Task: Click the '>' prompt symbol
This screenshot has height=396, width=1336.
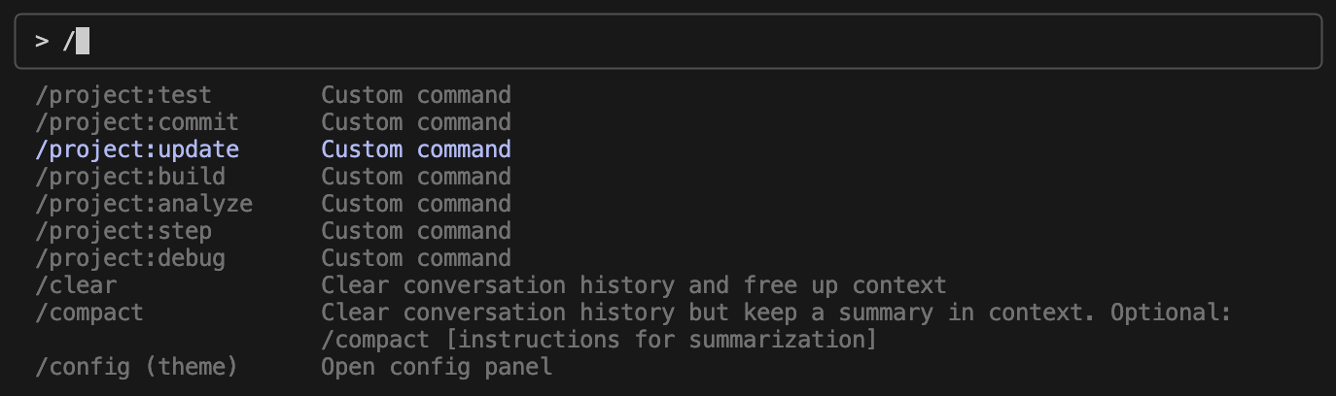Action: click(x=42, y=42)
